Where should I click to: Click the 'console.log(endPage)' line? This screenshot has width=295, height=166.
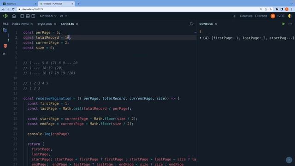tap(48, 134)
